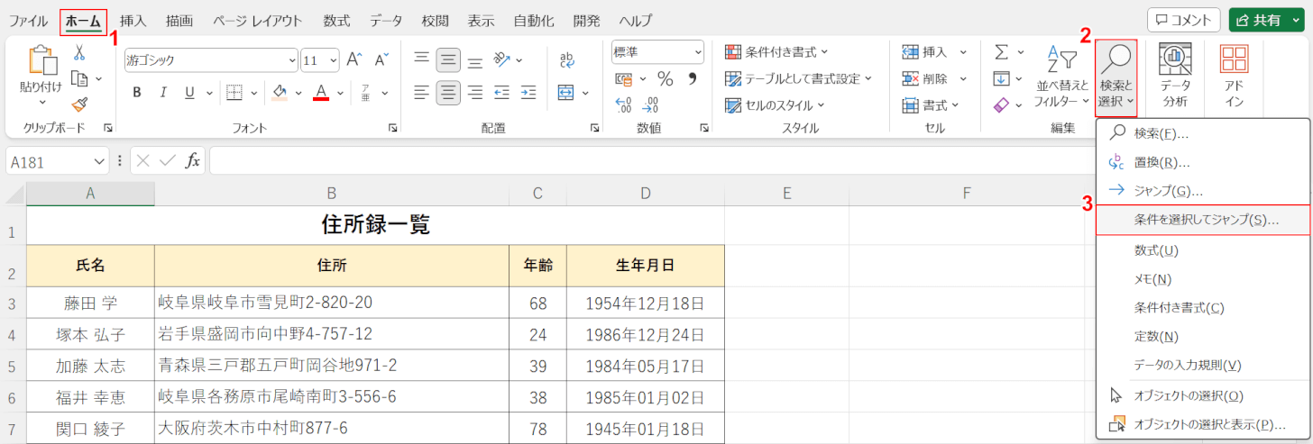Click the cut scissors icon
This screenshot has height=444, width=1313.
(x=79, y=52)
